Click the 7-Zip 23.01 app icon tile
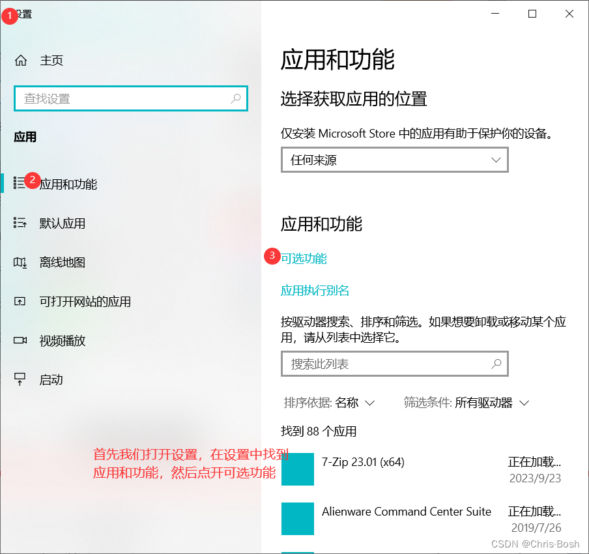This screenshot has height=554, width=589. pyautogui.click(x=298, y=469)
